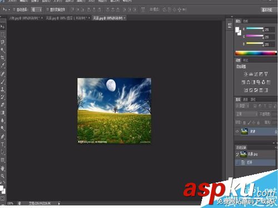Screen dimensions: 278x208
Task: Set history brush source for 风景.jpg snapshot
Action: [237, 154]
